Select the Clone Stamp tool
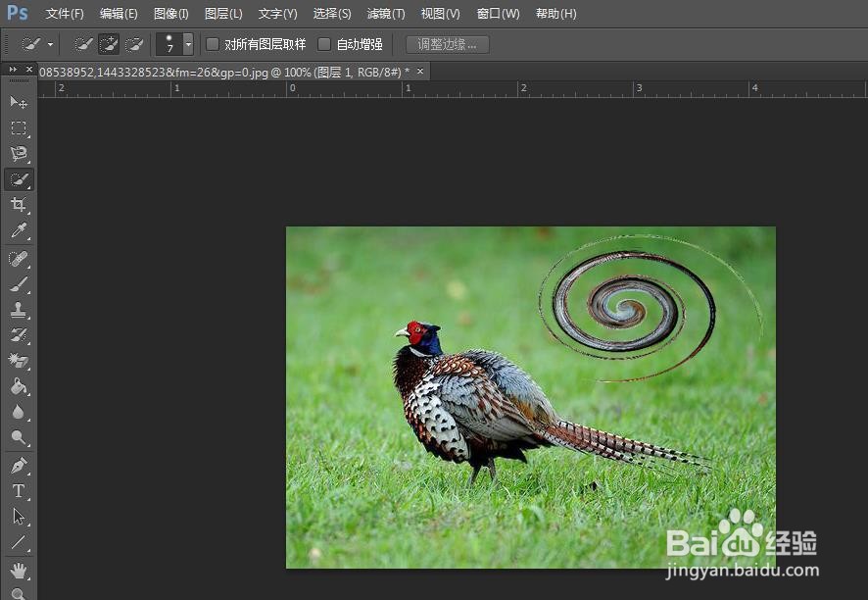 [x=19, y=310]
